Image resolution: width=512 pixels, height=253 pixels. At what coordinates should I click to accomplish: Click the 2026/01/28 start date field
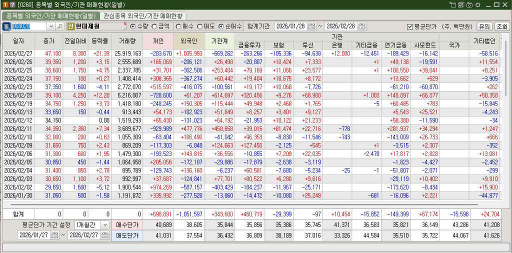[290, 26]
